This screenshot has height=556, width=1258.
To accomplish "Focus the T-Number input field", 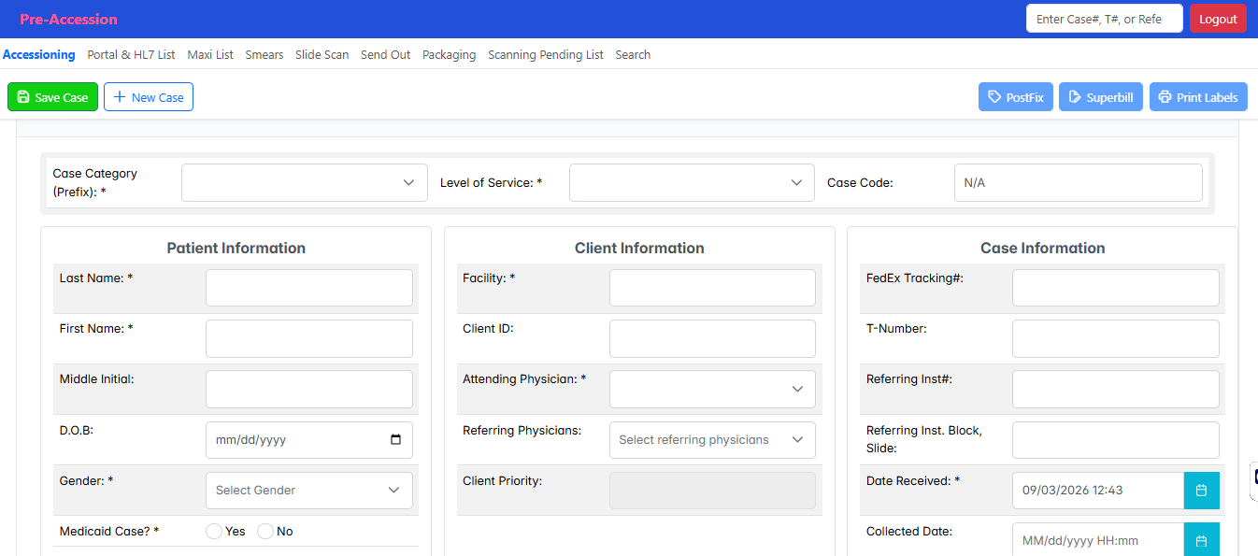I will (1116, 338).
